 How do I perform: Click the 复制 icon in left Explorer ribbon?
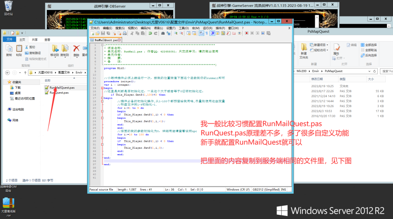[9, 50]
